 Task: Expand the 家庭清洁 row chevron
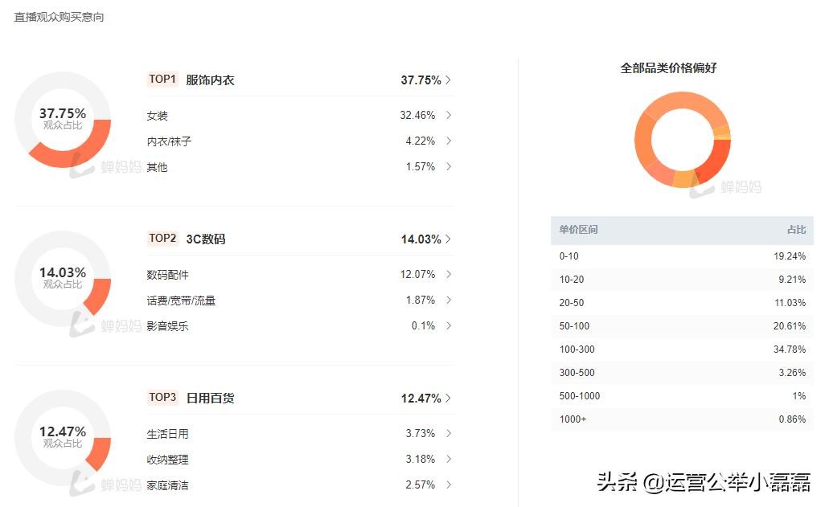(448, 485)
